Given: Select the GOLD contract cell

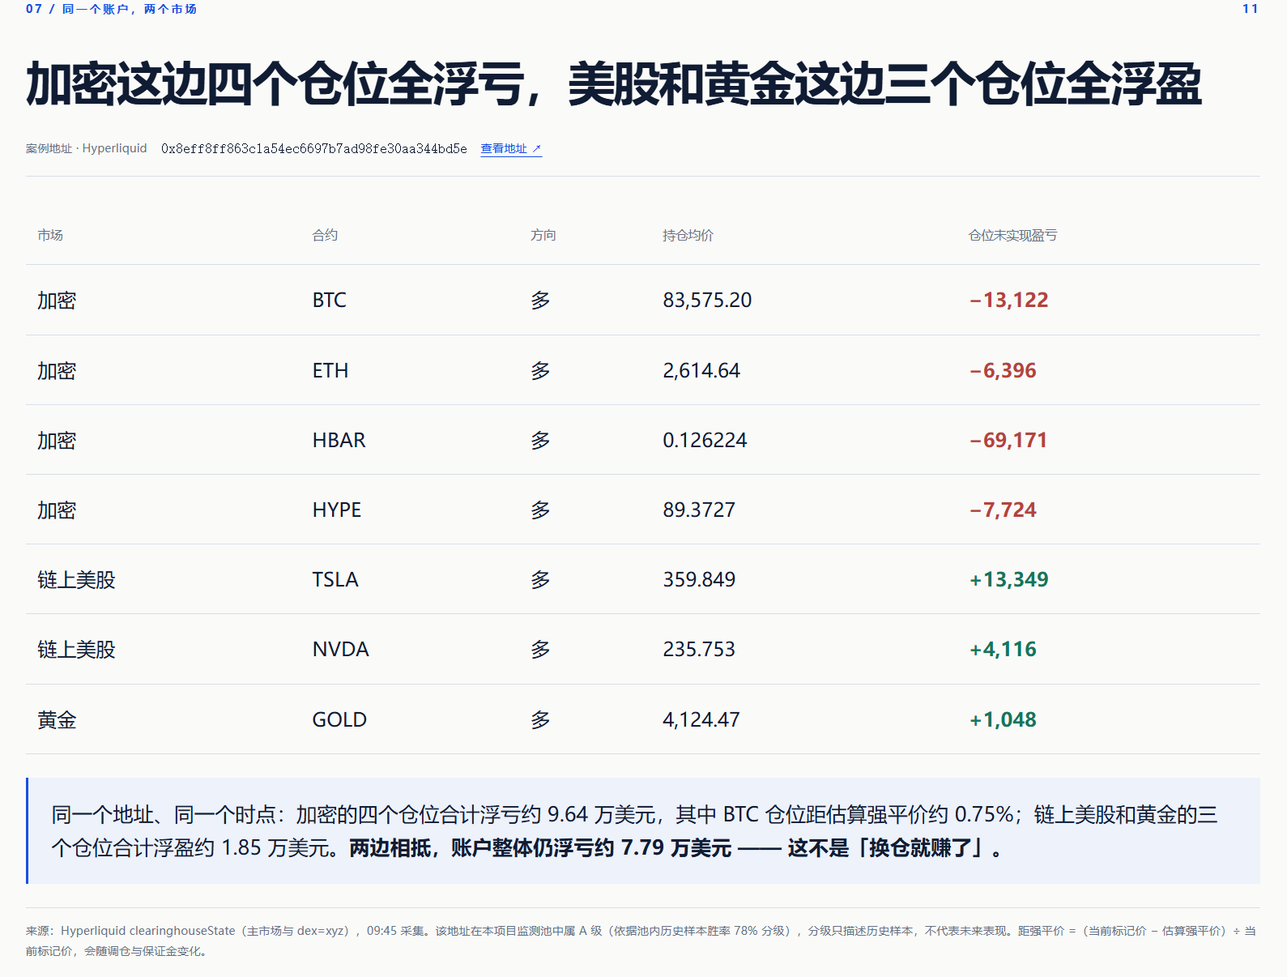Looking at the screenshot, I should coord(339,719).
